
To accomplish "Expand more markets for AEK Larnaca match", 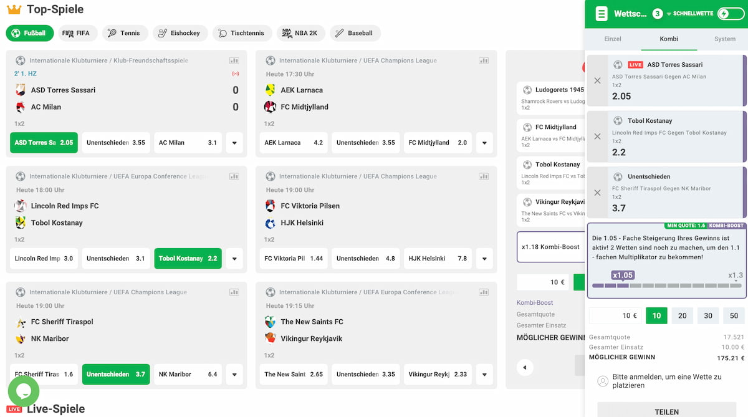I will tap(484, 143).
